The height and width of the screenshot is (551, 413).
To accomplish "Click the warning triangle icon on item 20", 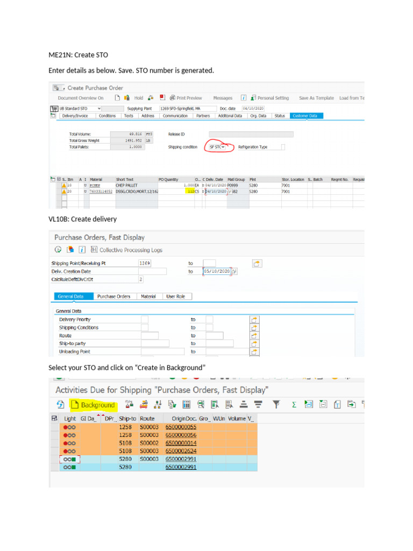I will coord(64,192).
